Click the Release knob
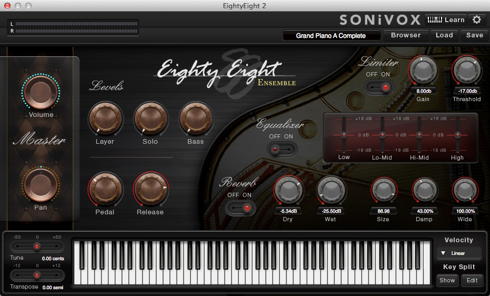Viewport: 490px width, 296px height. coord(151,189)
